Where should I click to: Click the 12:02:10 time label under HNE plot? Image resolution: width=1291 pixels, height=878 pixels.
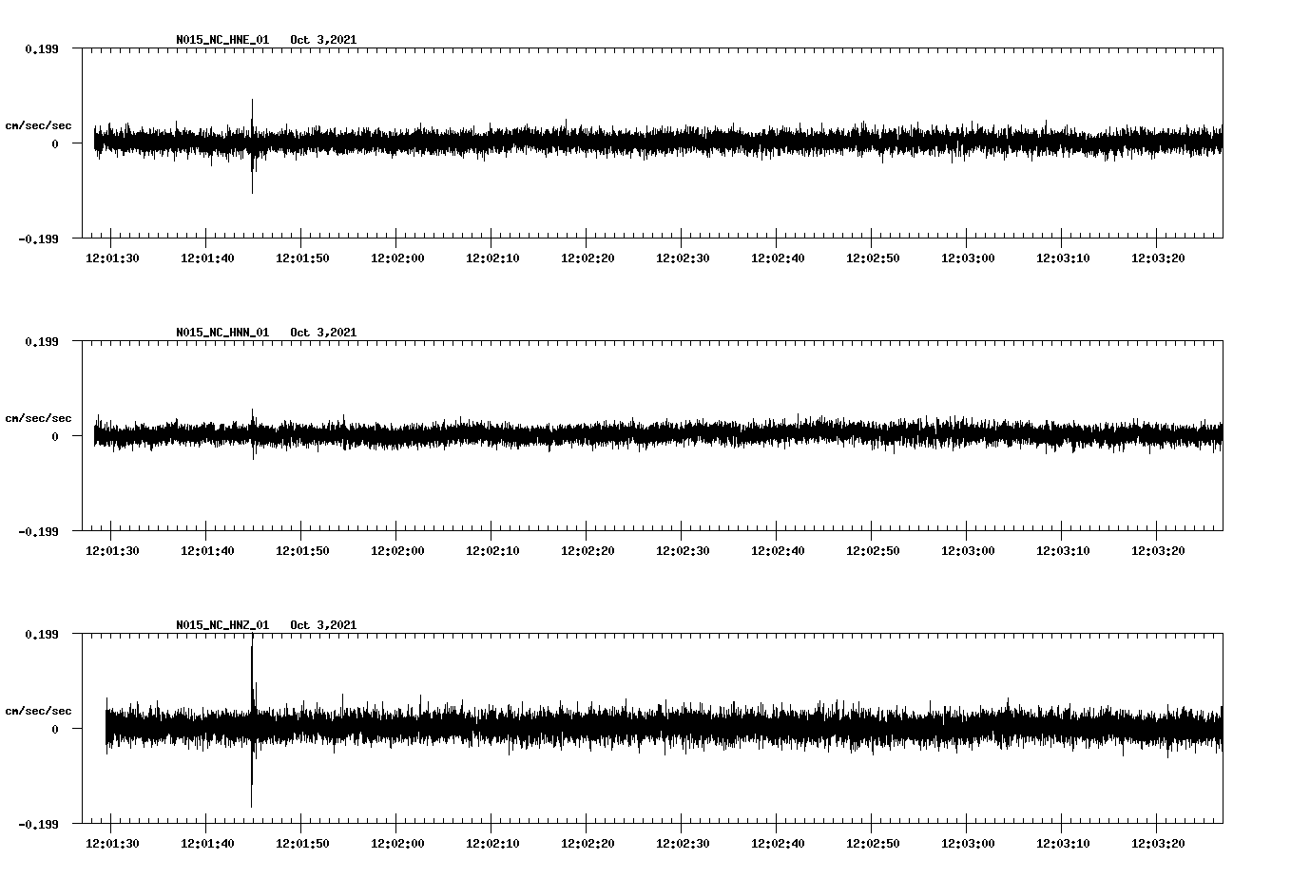492,258
